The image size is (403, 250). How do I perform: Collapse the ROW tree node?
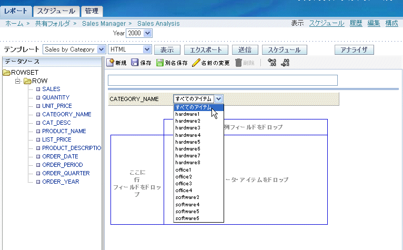[17, 81]
